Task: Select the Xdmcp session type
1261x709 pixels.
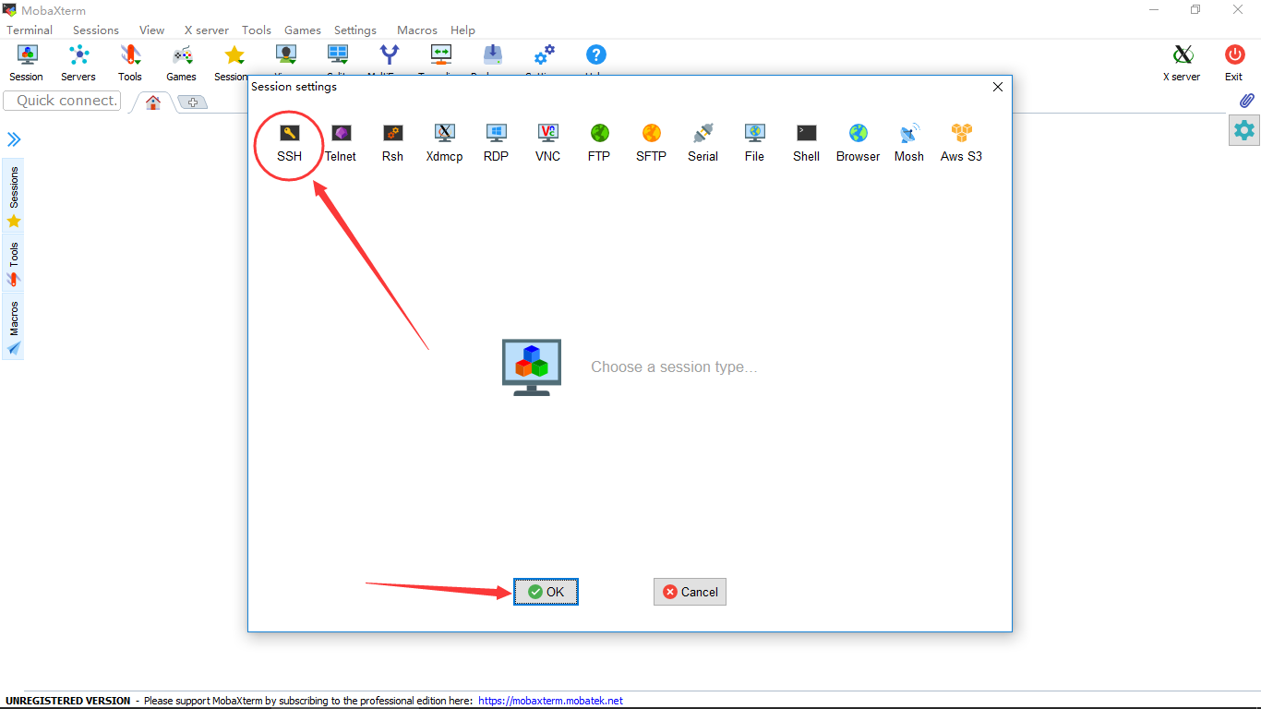Action: click(x=444, y=142)
